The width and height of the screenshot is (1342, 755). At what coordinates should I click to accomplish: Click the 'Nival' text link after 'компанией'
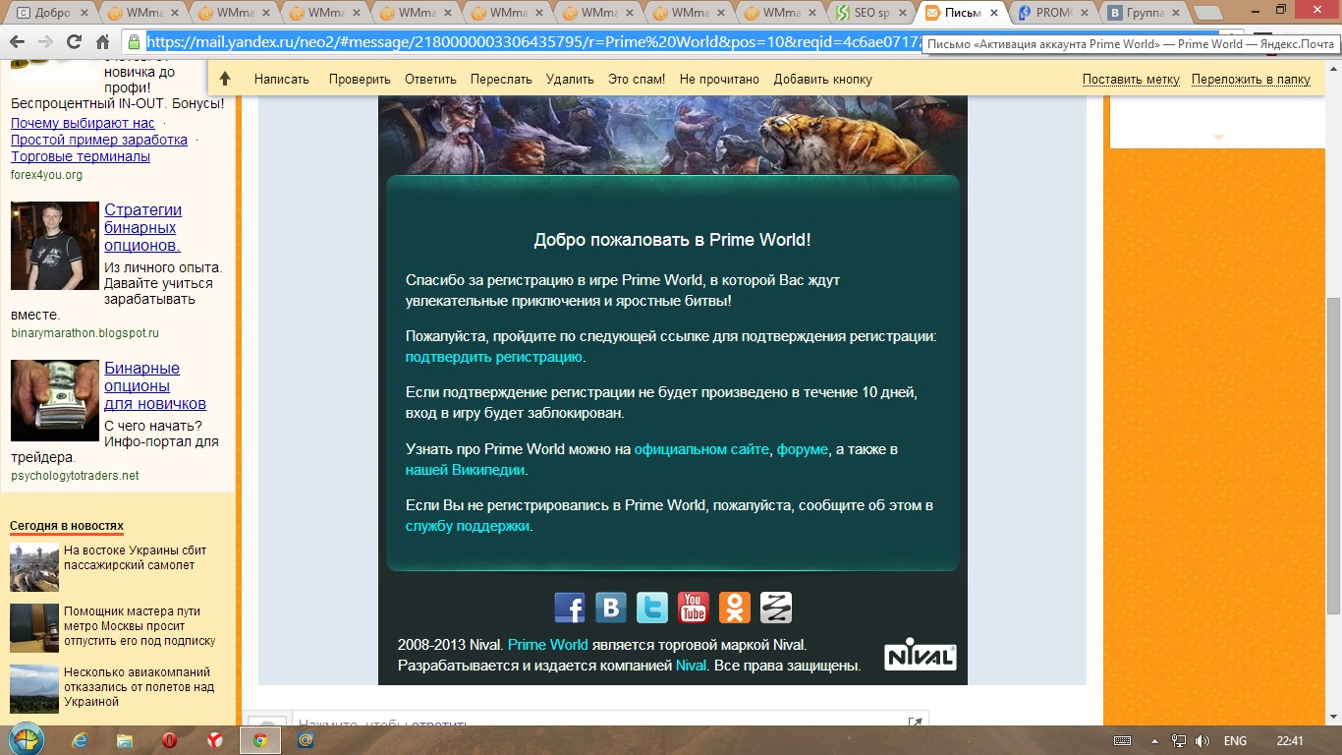point(691,666)
